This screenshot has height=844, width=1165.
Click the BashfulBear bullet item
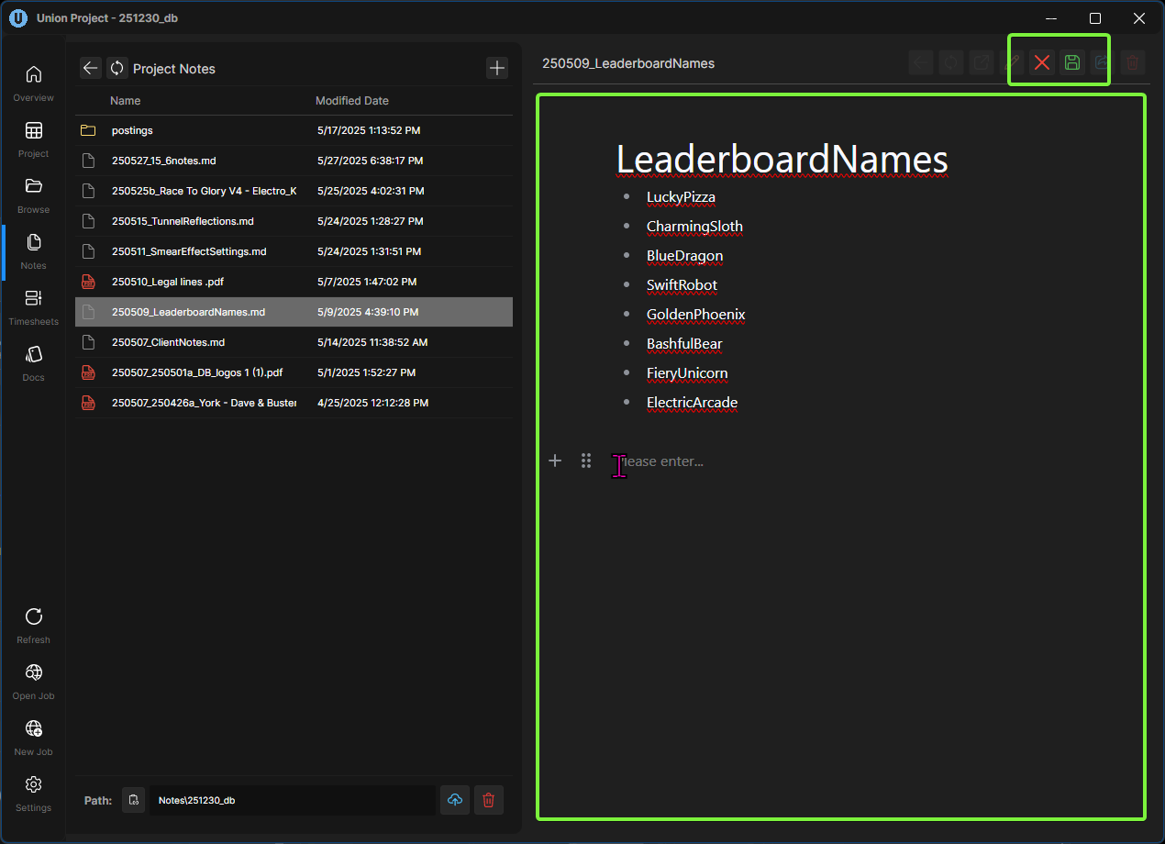(684, 344)
